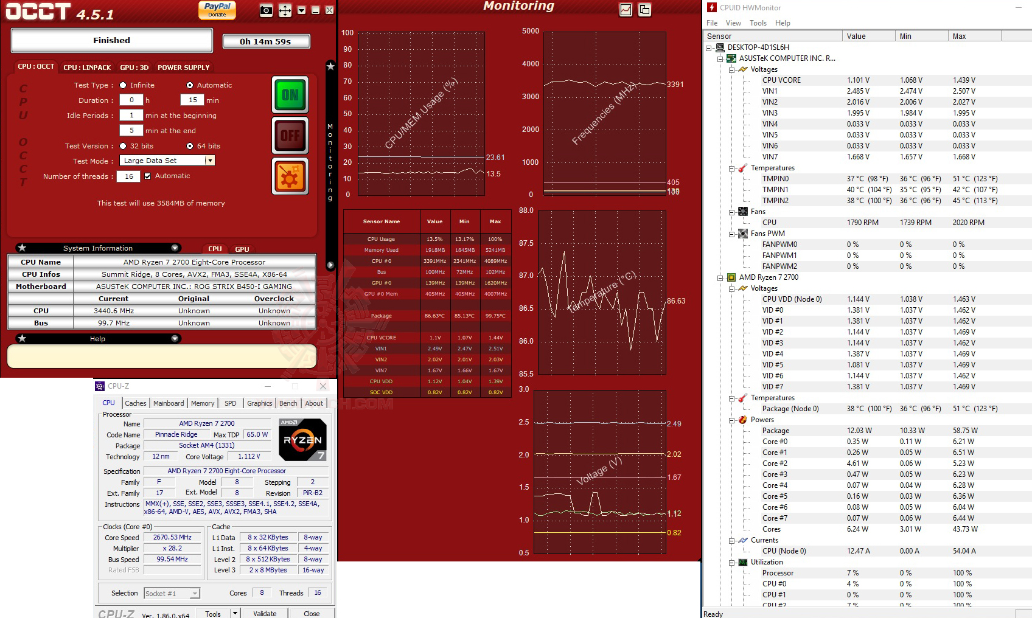The width and height of the screenshot is (1032, 618).
Task: Switch to the CPU : LINPACK tab
Action: pos(87,68)
